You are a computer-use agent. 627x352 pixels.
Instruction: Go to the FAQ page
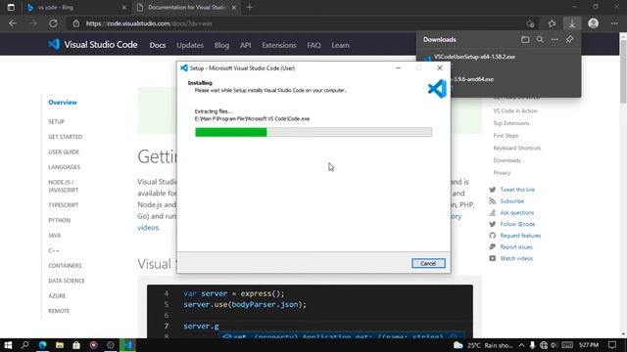pos(313,45)
